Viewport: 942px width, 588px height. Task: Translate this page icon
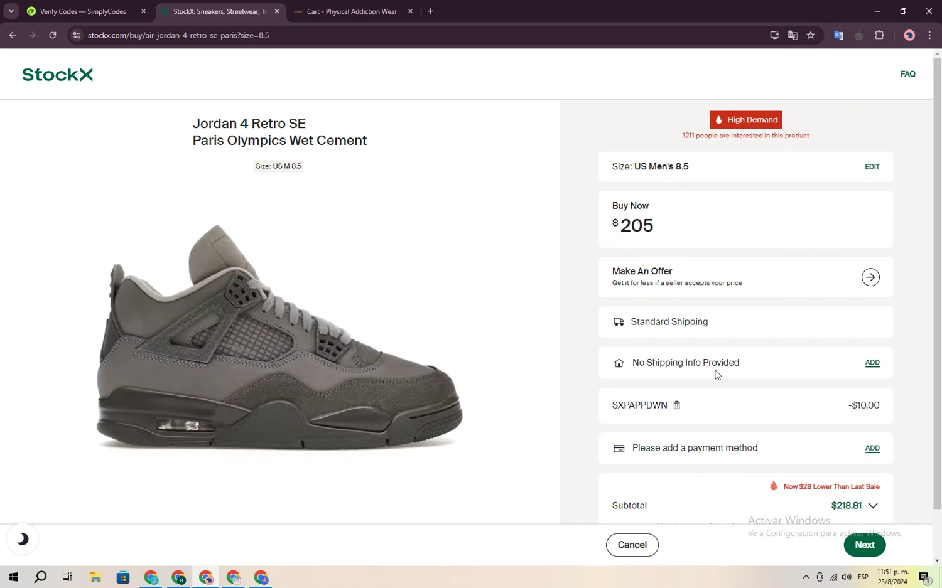[x=793, y=35]
